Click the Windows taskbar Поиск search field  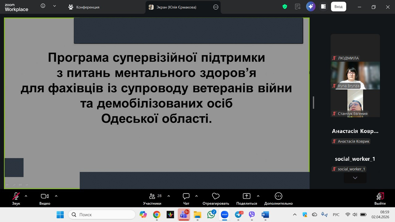(x=102, y=215)
